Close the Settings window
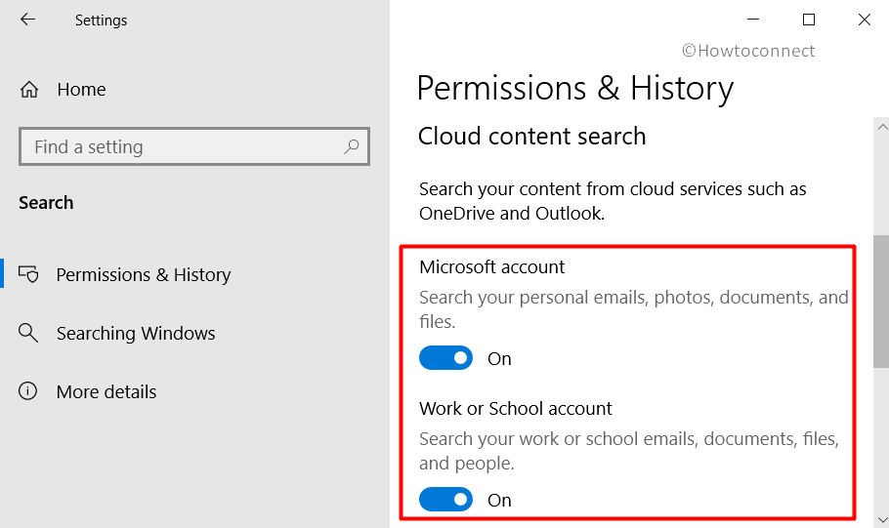889x528 pixels. click(x=864, y=20)
